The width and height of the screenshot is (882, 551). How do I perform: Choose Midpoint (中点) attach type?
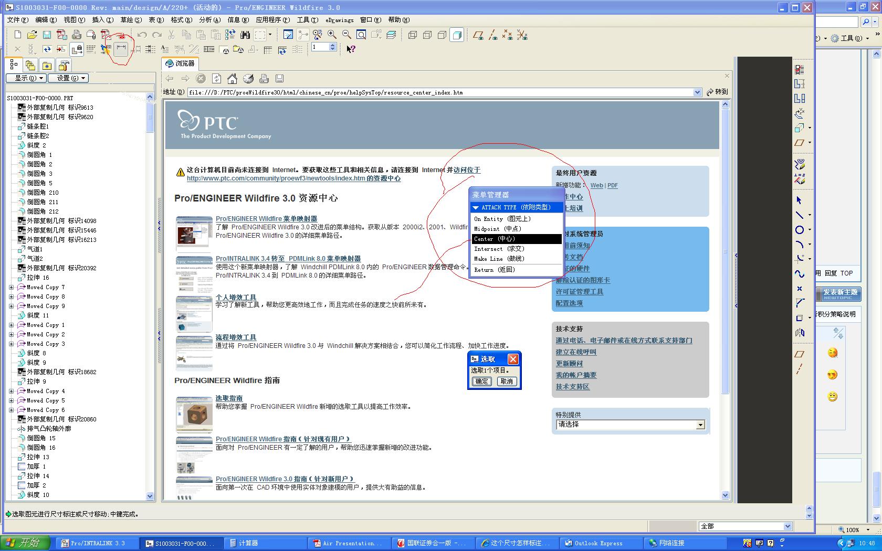click(x=516, y=229)
